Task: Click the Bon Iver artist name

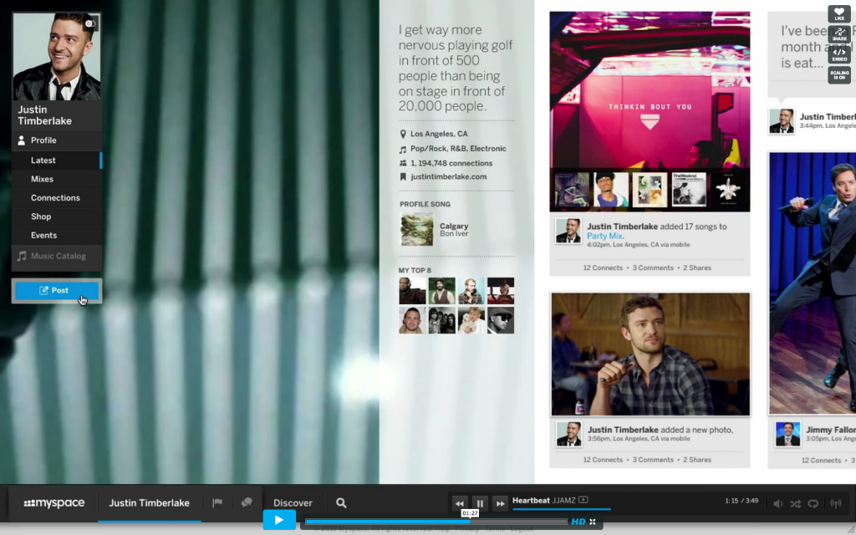Action: 454,234
